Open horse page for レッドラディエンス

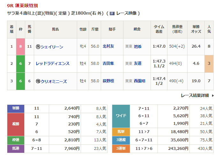point(53,64)
